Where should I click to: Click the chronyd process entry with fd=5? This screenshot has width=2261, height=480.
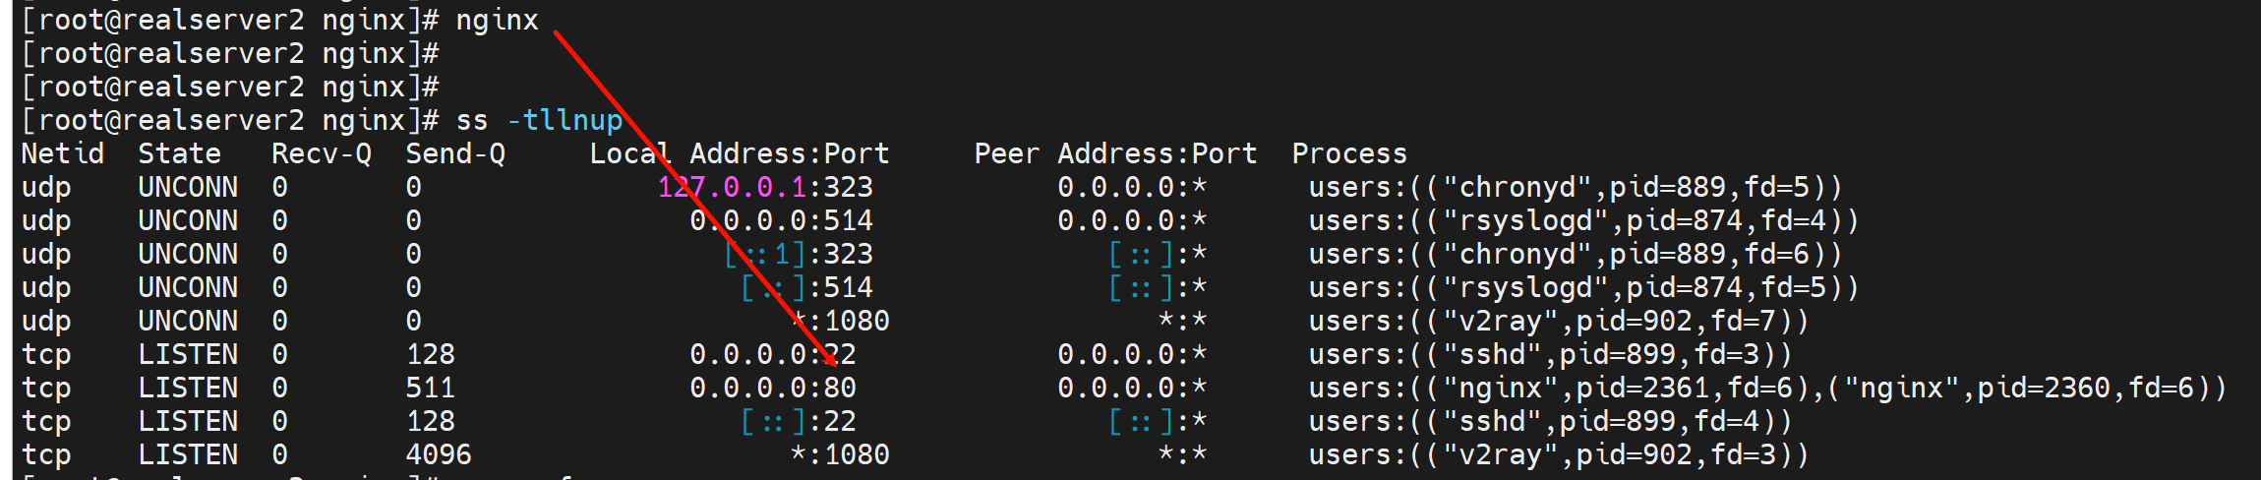[1575, 188]
